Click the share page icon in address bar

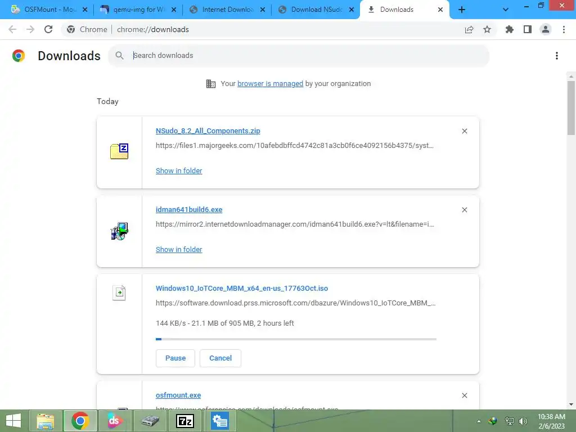pos(469,29)
